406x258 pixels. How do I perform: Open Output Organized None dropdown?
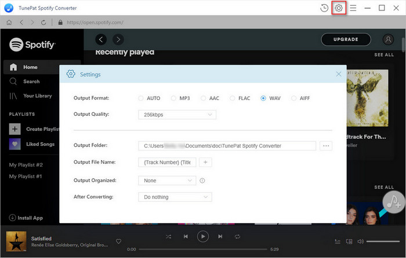point(167,180)
